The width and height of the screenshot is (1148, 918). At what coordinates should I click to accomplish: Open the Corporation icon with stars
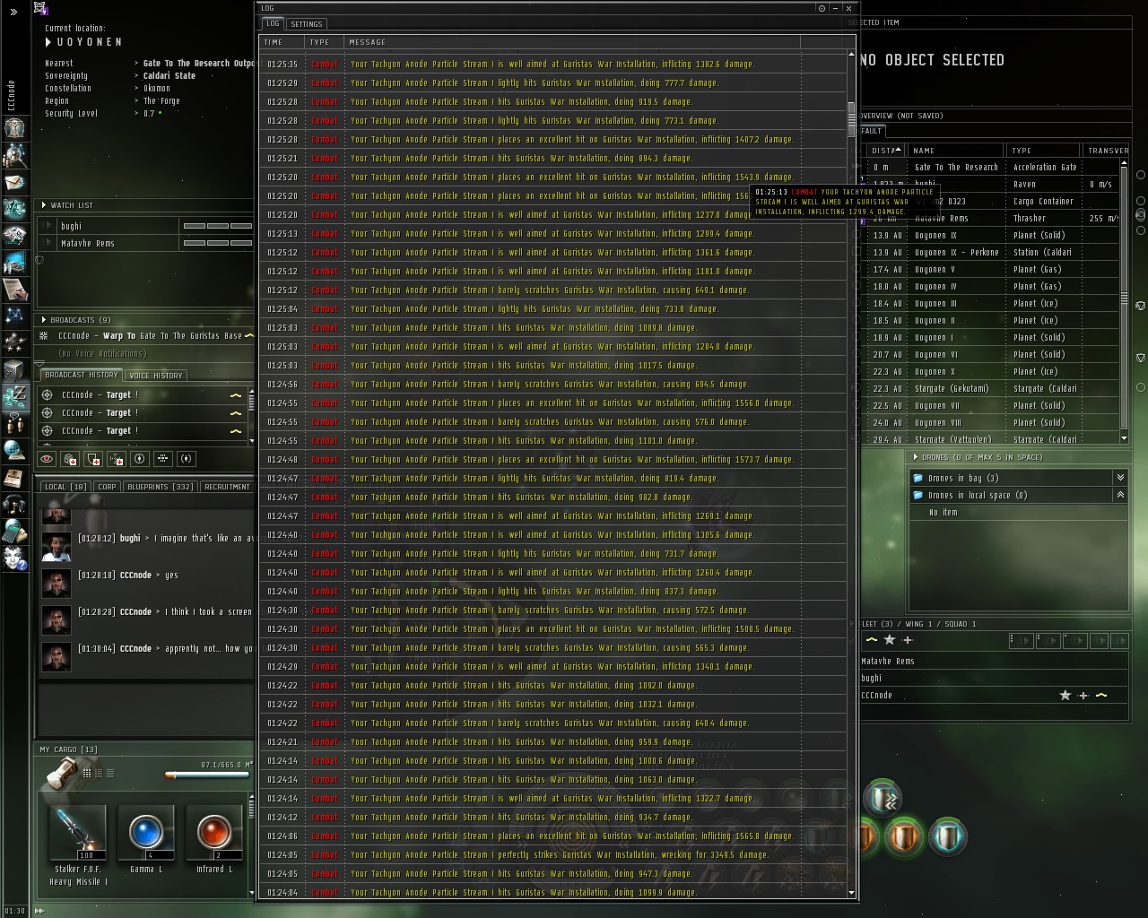[14, 342]
